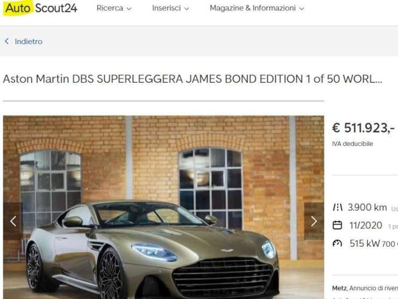This screenshot has width=398, height=299.
Task: Click the registration date calendar icon
Action: pos(337,225)
